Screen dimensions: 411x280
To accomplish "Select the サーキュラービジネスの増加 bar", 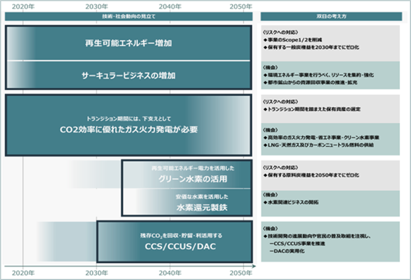I will coord(128,75).
